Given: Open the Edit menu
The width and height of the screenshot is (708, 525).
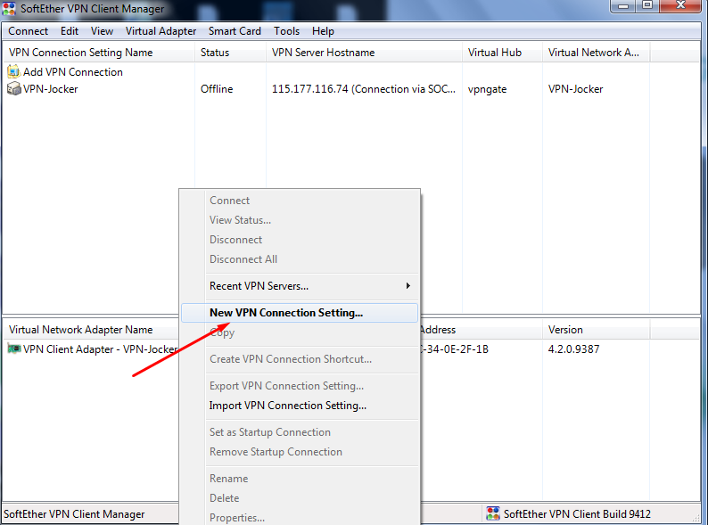Looking at the screenshot, I should 70,31.
